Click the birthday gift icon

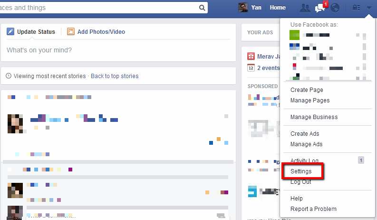click(x=251, y=56)
